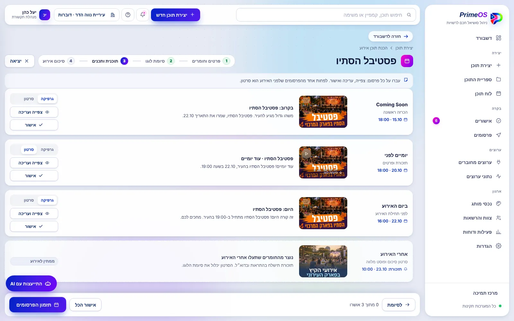This screenshot has width=514, height=321.
Task: Select סרטון toggle in יומיים לפני card
Action: click(29, 150)
